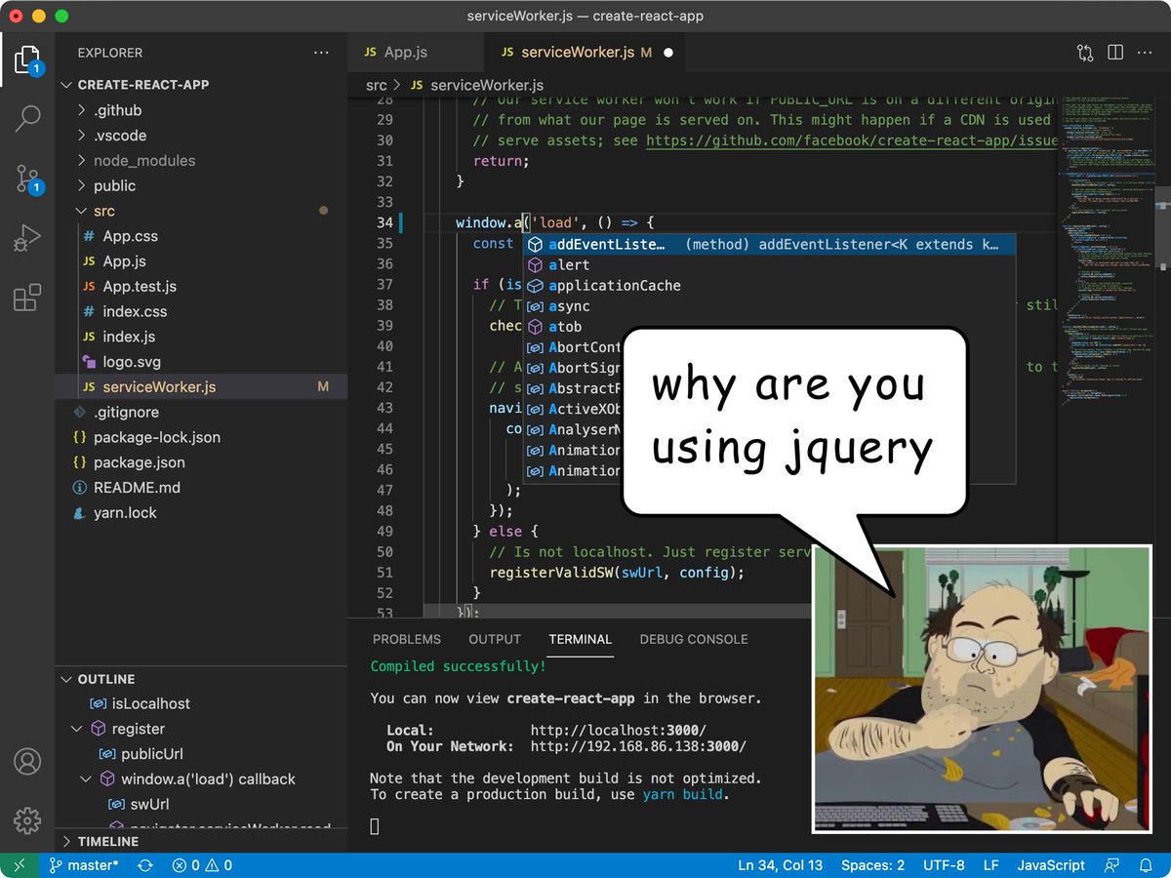
Task: Click Ln 34, Col 13 status entry
Action: pos(780,865)
